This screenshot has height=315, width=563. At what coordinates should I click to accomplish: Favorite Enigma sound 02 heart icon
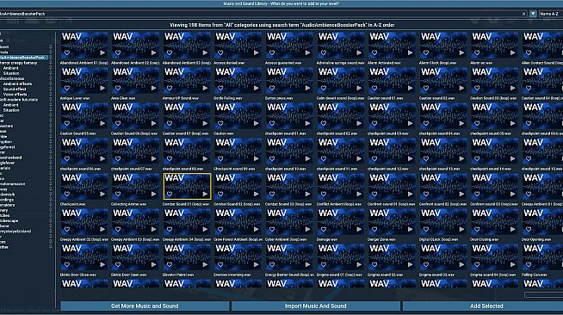(374, 265)
